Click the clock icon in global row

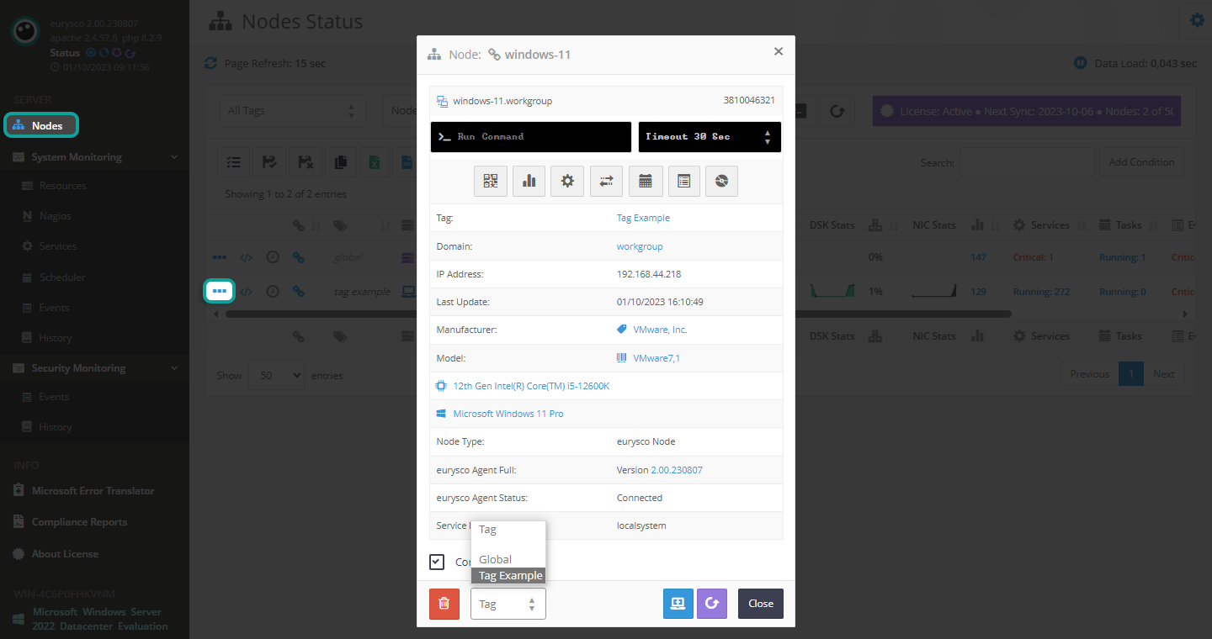[273, 257]
